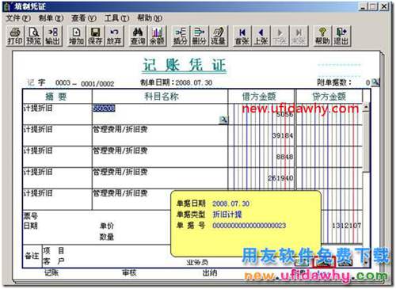Click the 业务员 label
The width and height of the screenshot is (396, 289).
(197, 262)
